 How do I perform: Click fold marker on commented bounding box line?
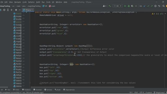pyautogui.click(x=30, y=83)
